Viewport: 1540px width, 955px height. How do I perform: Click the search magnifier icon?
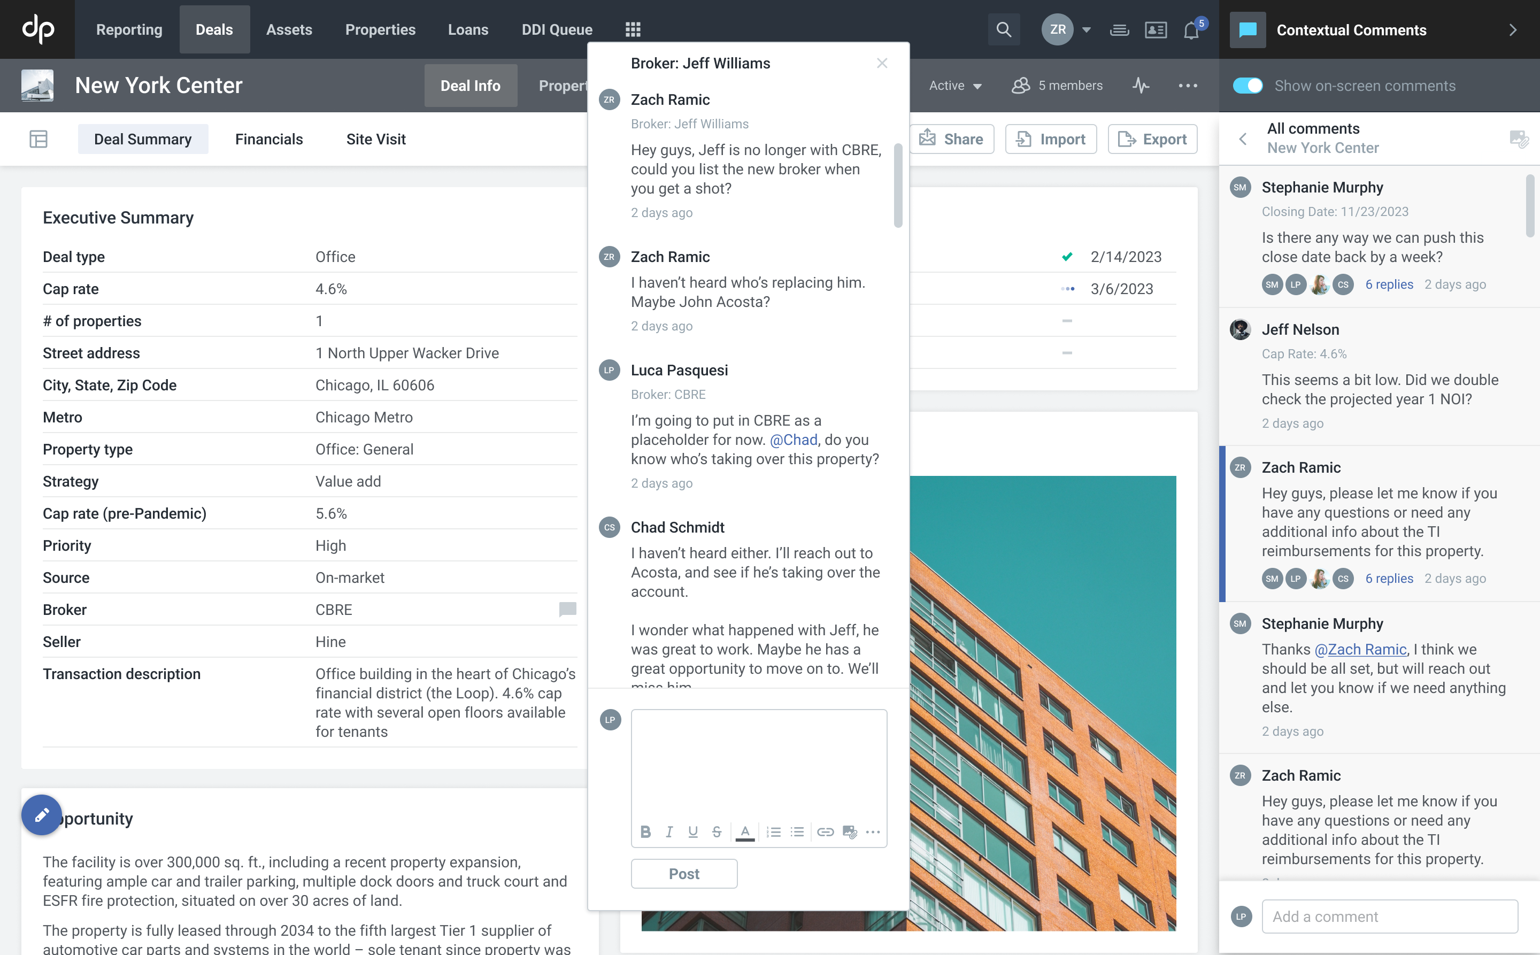1003,30
